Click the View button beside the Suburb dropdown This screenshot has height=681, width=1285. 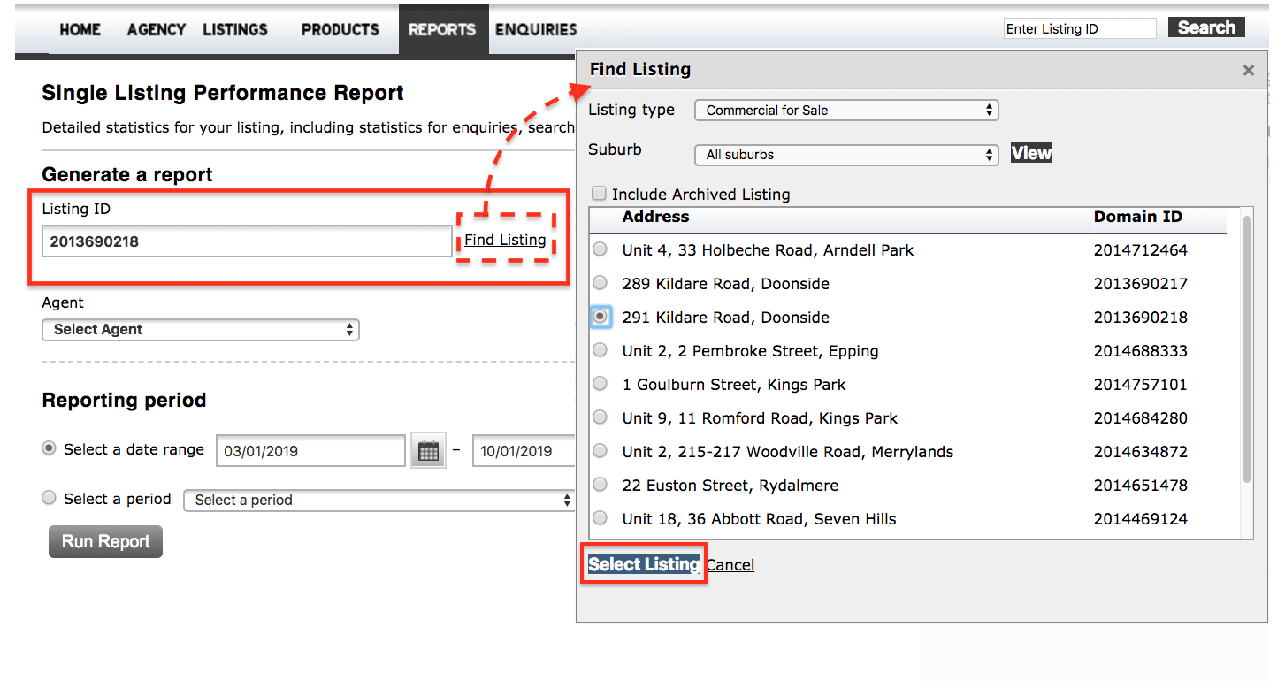pyautogui.click(x=1030, y=152)
